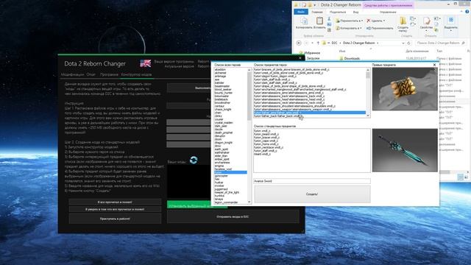
Task: Select 'furion_cape.vmdl_c' standard item
Action: [266, 141]
